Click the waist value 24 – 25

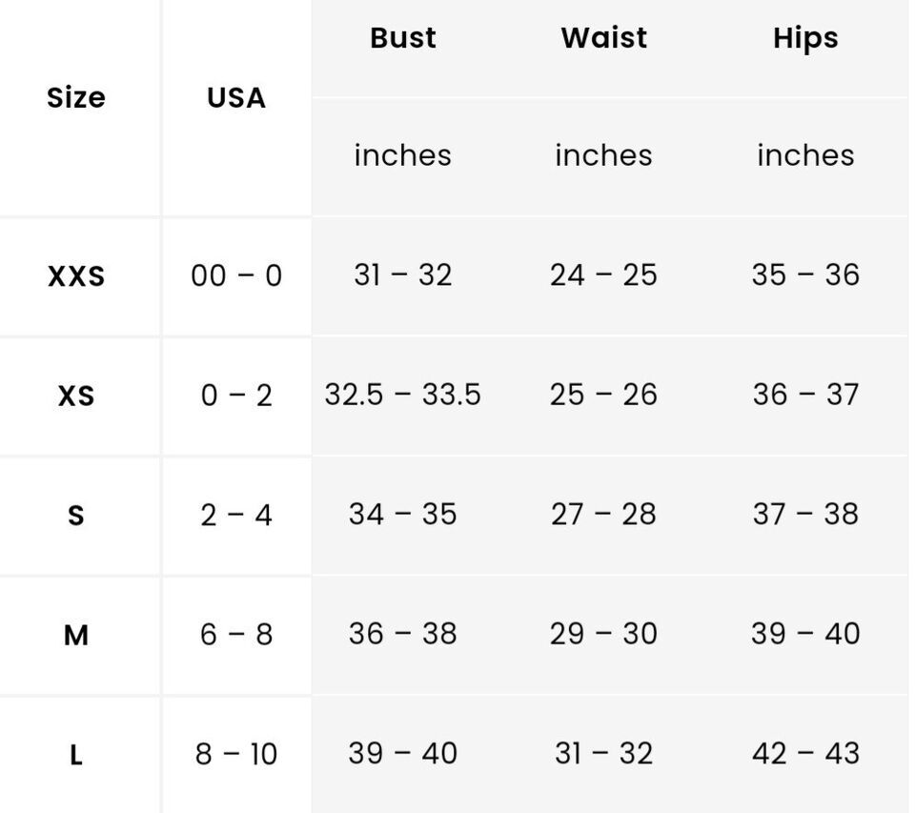point(604,274)
